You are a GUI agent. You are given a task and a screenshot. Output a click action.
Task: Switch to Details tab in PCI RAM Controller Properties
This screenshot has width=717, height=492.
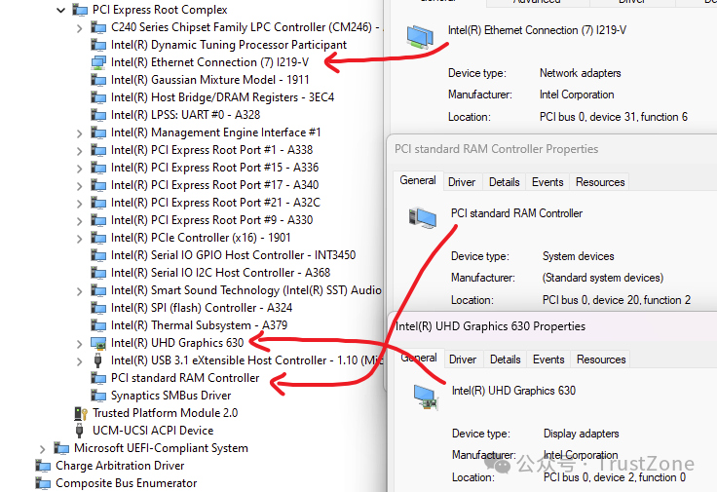tap(504, 182)
